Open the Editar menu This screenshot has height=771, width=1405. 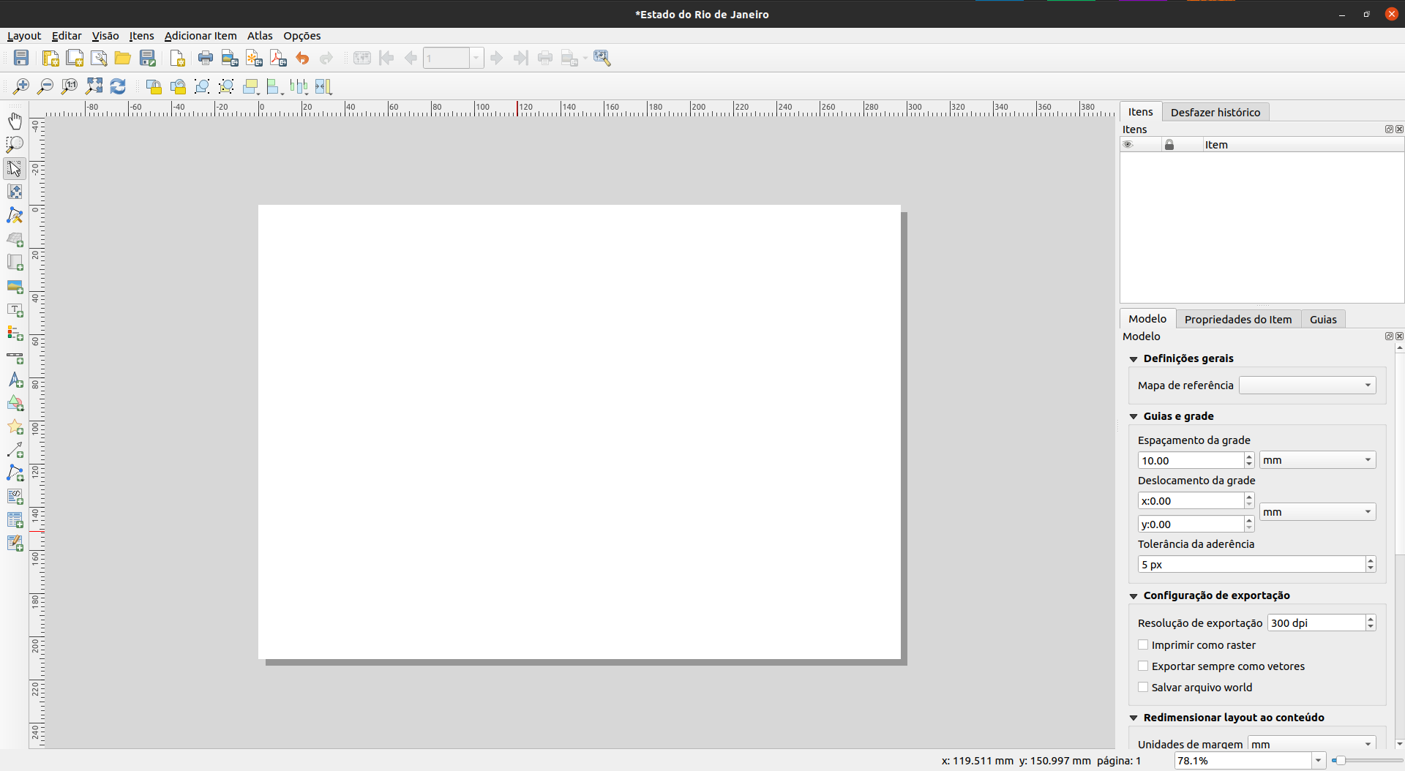[67, 36]
